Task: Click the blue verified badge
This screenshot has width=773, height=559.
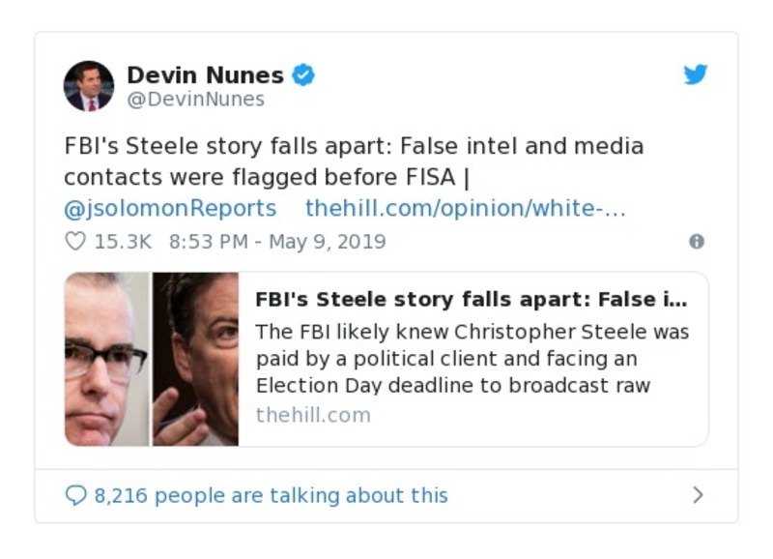Action: click(303, 75)
